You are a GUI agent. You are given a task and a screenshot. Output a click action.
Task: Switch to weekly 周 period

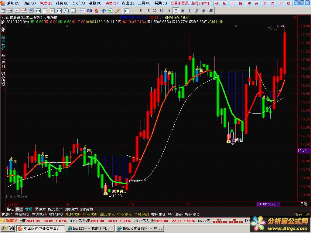[x=183, y=11]
